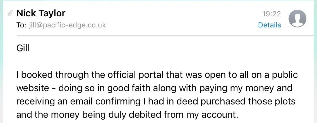The height and width of the screenshot is (123, 317).
Task: Click the greeting "Gill"
Action: point(23,48)
